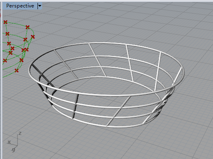Click the Z axis label on world axes icon
Screen dimensions: 213x159
pos(20,133)
